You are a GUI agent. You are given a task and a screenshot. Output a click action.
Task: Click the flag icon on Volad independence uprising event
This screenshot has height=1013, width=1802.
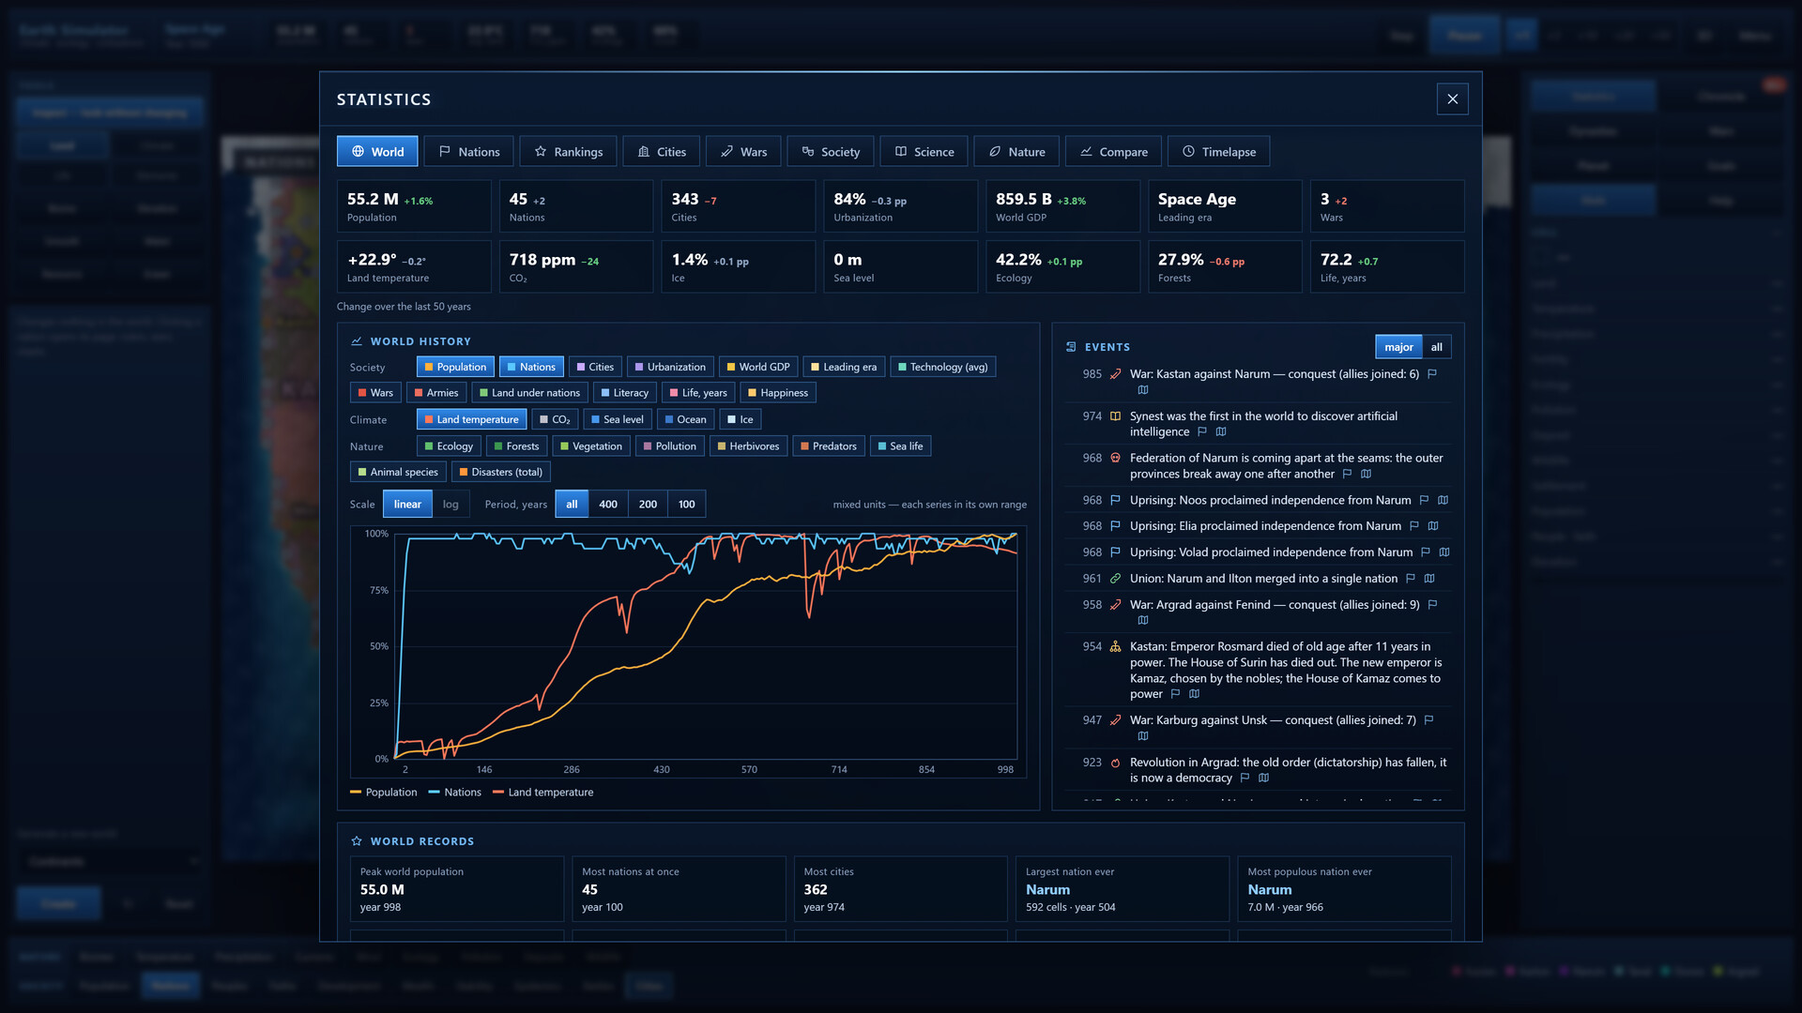[1426, 552]
